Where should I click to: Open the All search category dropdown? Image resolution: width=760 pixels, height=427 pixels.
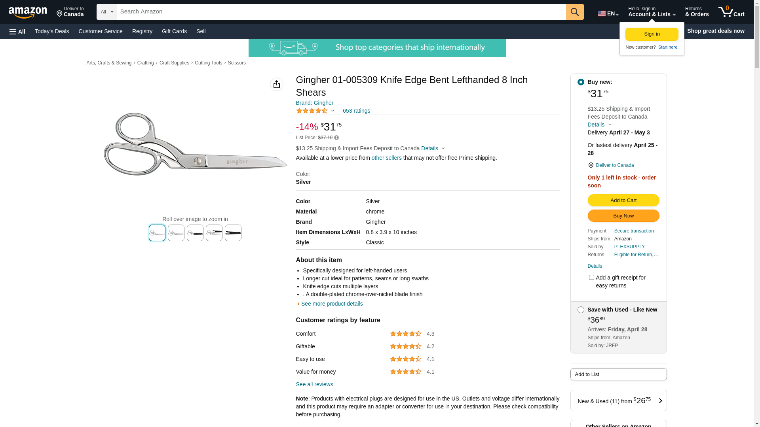pos(106,12)
